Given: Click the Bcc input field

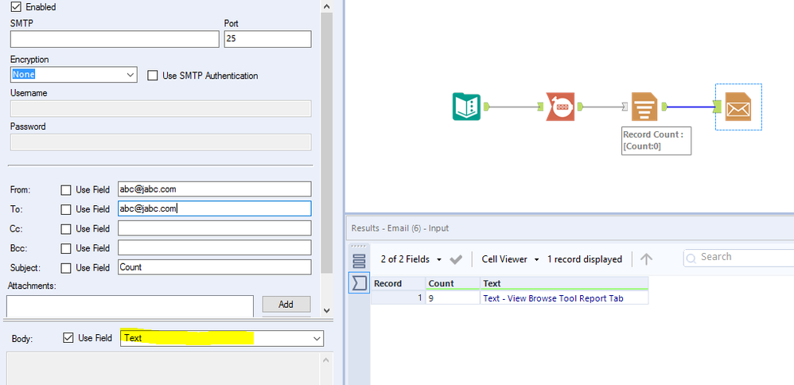Looking at the screenshot, I should (214, 247).
